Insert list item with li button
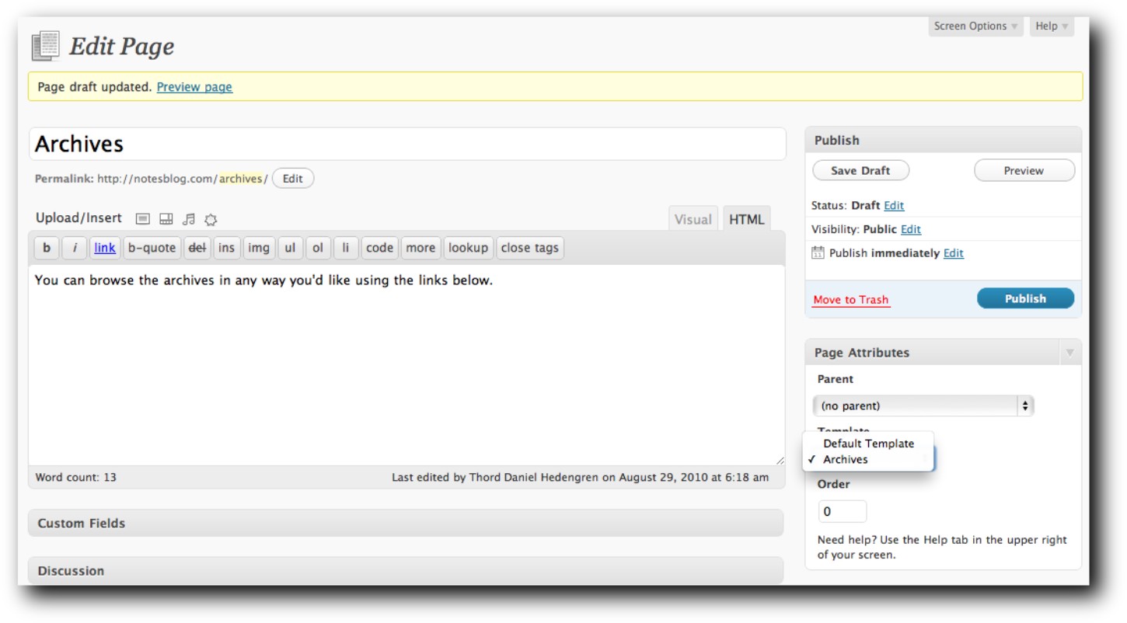The image size is (1127, 623). pos(346,248)
